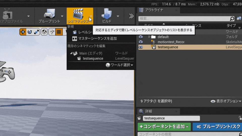Toggle world/local coordinate system globe

[44, 32]
